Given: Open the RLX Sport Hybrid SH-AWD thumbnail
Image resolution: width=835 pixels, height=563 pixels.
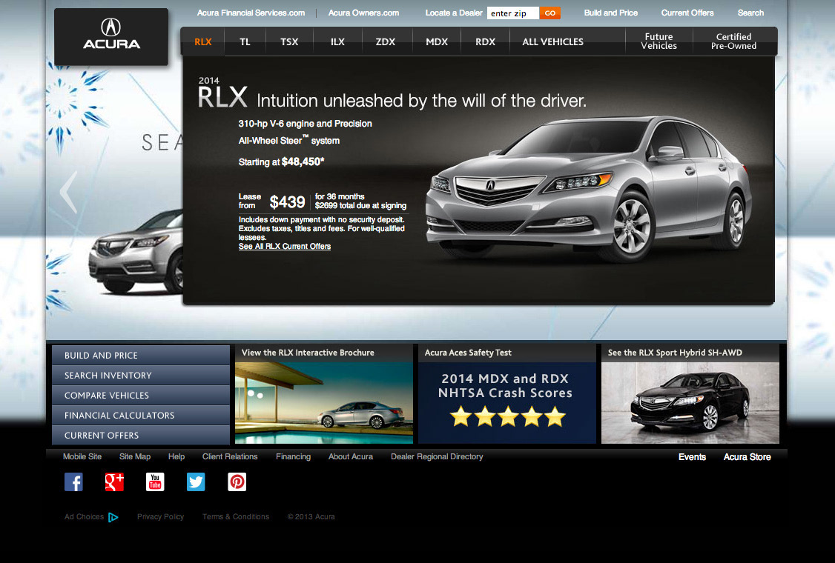Looking at the screenshot, I should click(x=690, y=403).
